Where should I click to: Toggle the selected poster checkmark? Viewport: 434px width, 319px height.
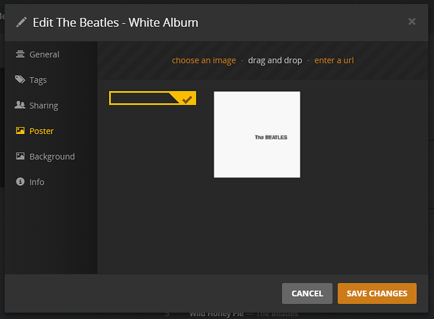click(x=187, y=99)
